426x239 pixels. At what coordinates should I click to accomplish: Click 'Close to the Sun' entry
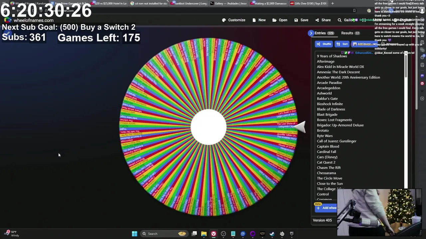pos(330,184)
